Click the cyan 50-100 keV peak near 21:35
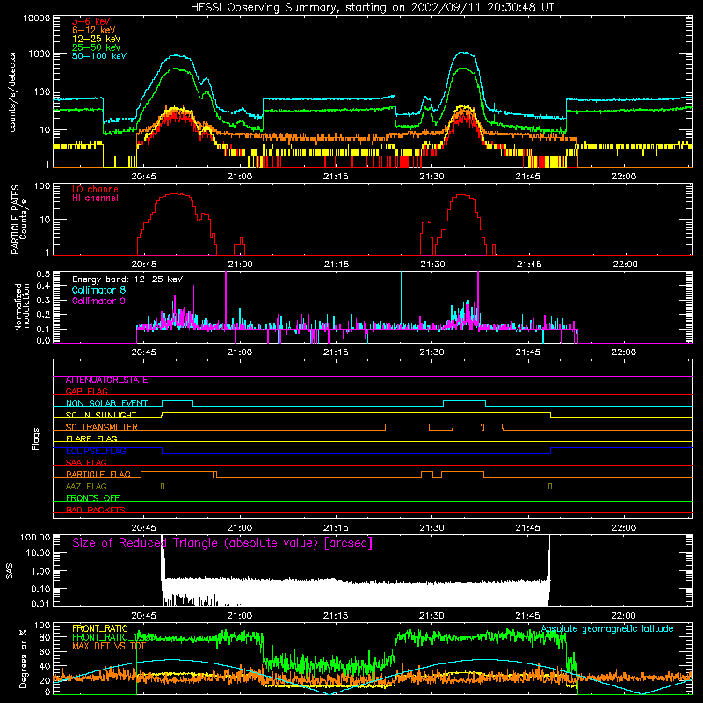The height and width of the screenshot is (703, 703). click(x=465, y=53)
